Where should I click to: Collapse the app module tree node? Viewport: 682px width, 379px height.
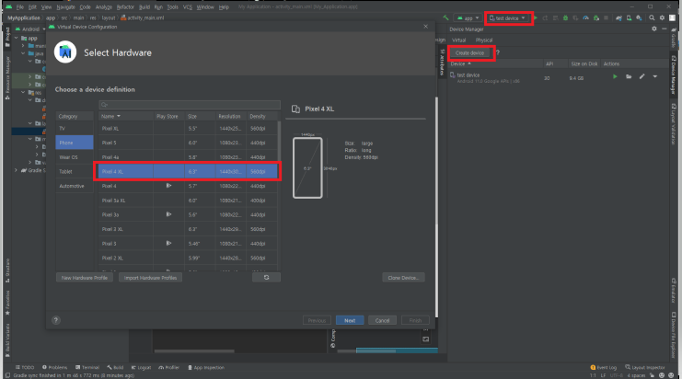[16, 39]
